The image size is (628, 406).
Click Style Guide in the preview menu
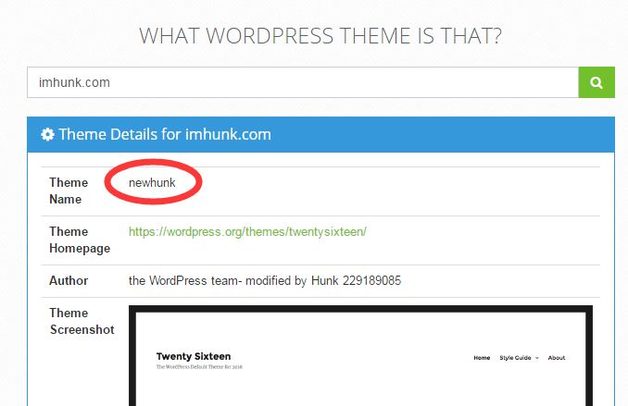tap(514, 358)
